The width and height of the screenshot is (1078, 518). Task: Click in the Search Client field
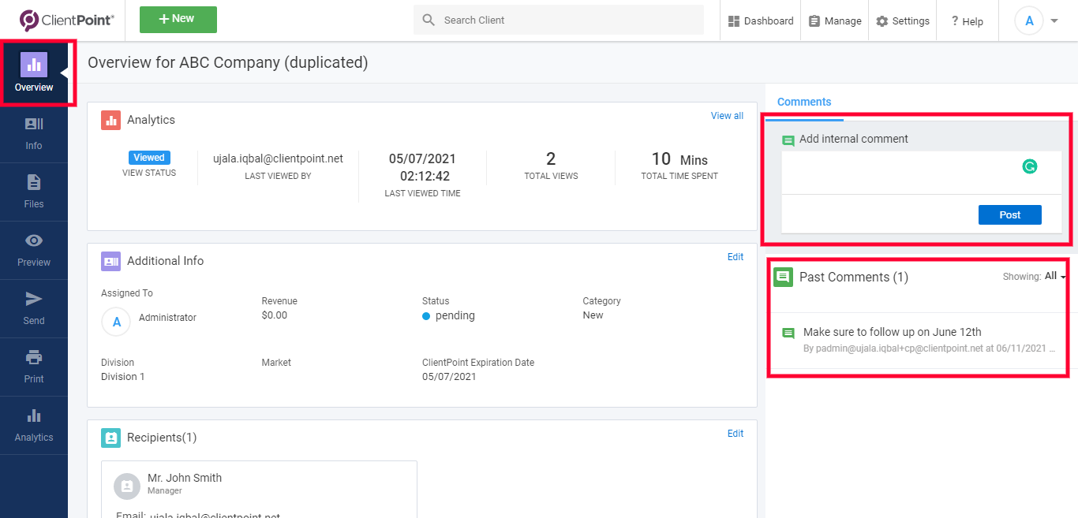click(559, 20)
